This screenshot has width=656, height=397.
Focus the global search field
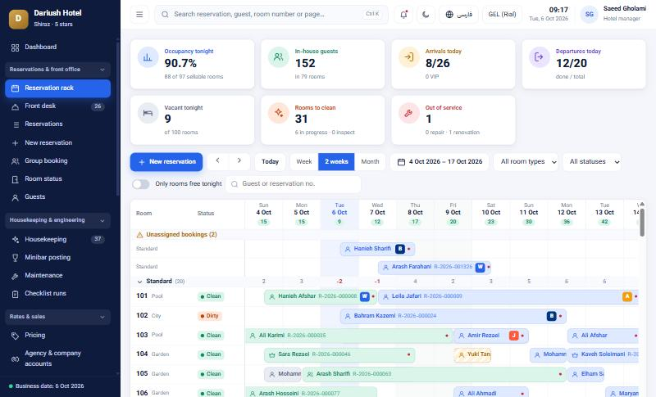pos(271,15)
